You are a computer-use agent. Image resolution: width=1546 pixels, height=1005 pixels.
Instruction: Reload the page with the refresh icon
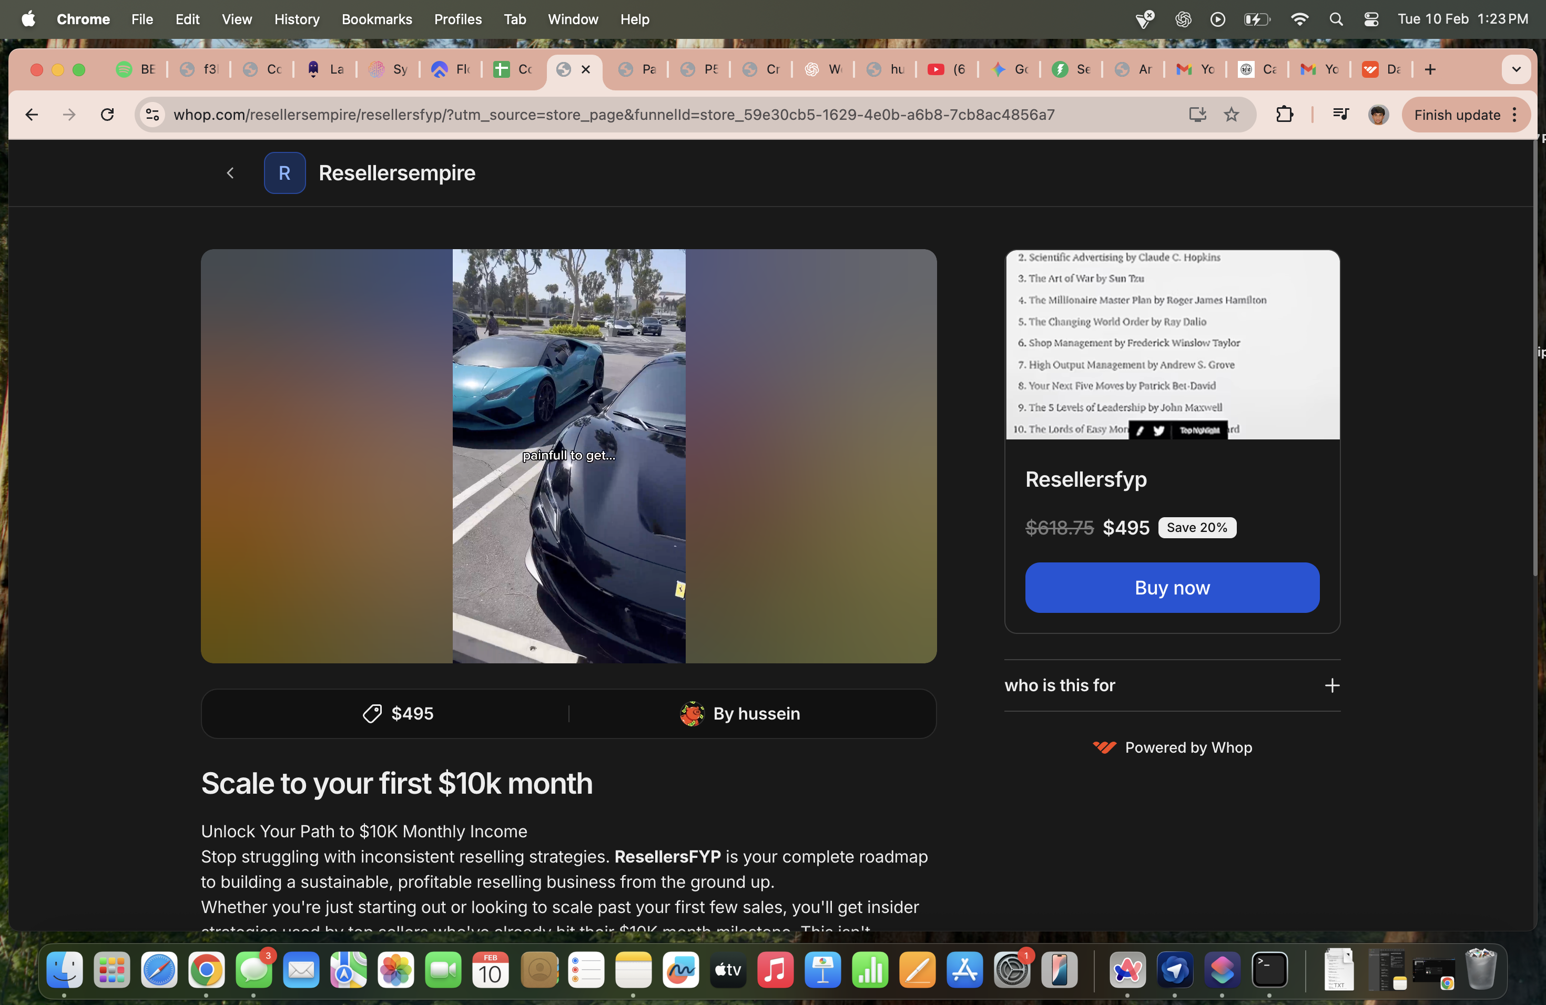click(x=107, y=115)
